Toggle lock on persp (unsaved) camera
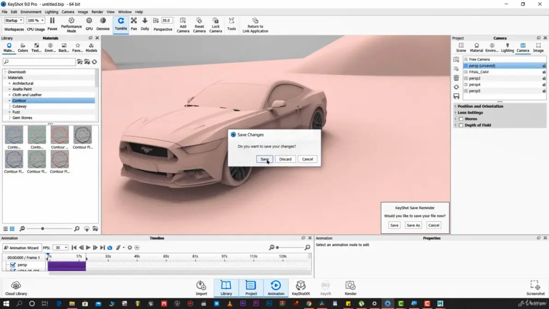 (544, 66)
